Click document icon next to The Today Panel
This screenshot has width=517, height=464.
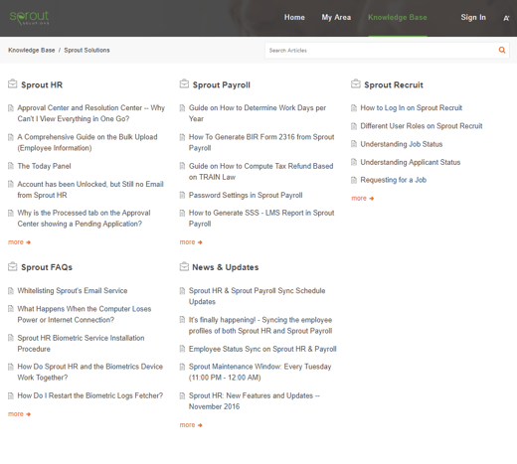pos(11,166)
